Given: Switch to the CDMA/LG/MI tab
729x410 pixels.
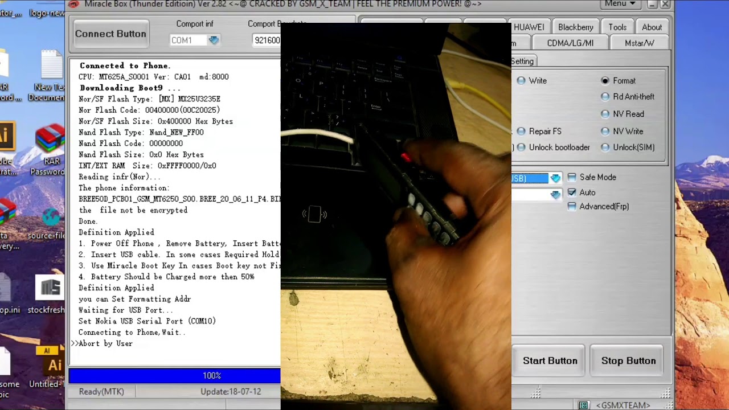Looking at the screenshot, I should point(570,43).
